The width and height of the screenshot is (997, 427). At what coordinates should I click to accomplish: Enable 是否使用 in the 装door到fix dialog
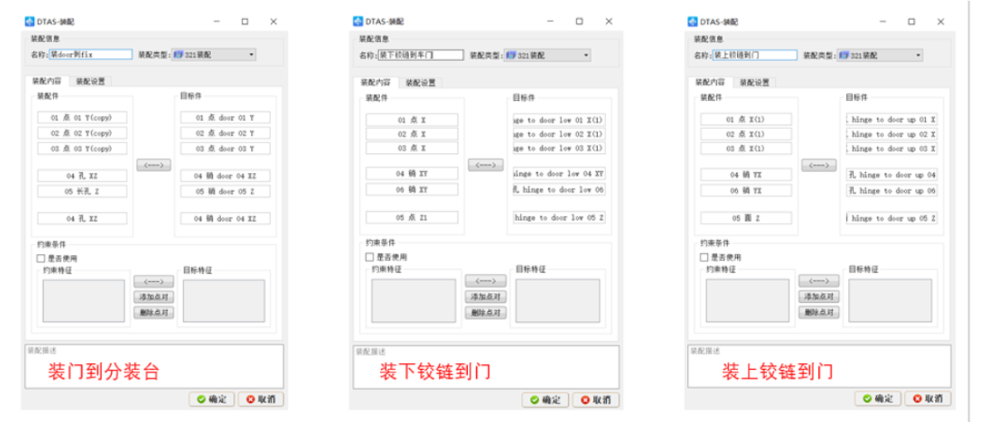click(41, 258)
